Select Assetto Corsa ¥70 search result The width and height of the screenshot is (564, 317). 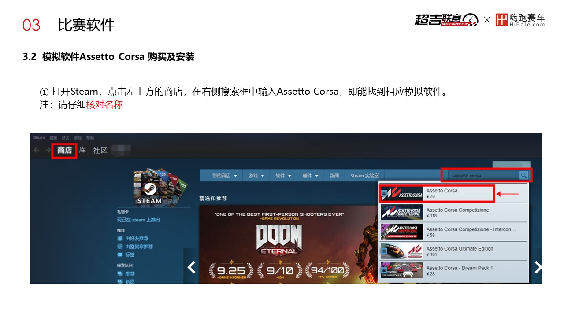point(454,194)
